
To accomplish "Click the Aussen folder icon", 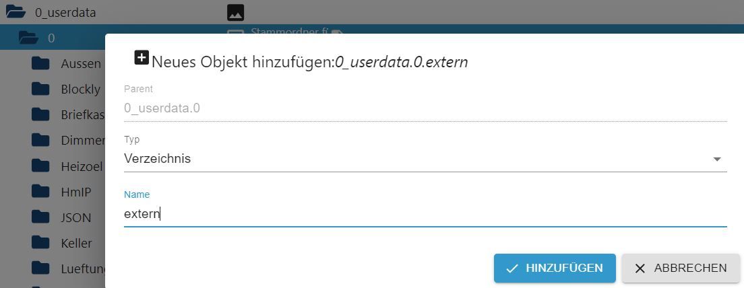I will tap(41, 63).
